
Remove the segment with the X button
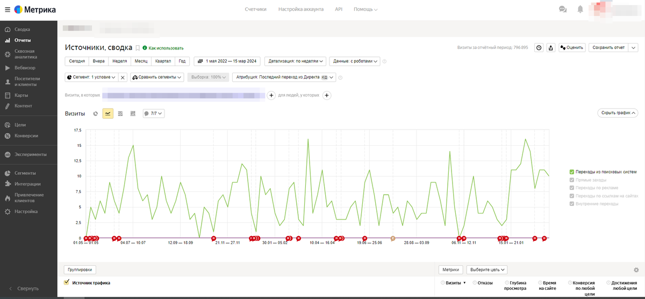pos(123,77)
